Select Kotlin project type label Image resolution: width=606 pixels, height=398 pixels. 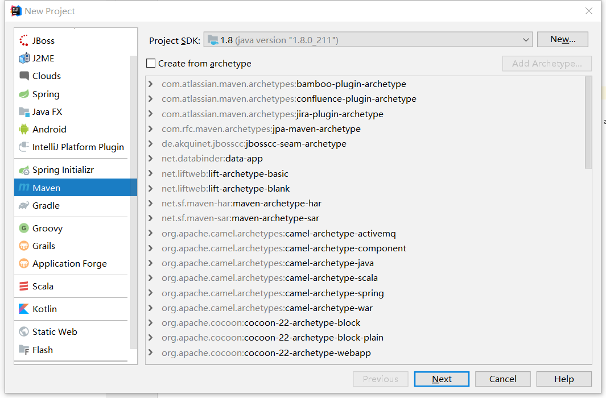point(44,309)
